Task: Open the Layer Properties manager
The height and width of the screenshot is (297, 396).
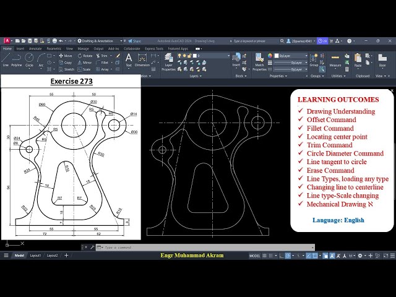Action: coord(168,62)
